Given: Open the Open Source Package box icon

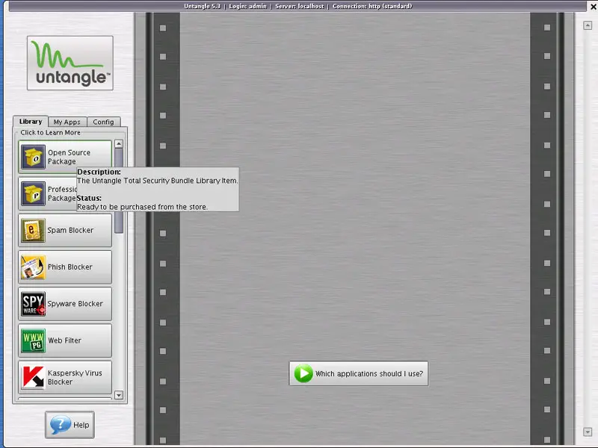Looking at the screenshot, I should coord(33,157).
